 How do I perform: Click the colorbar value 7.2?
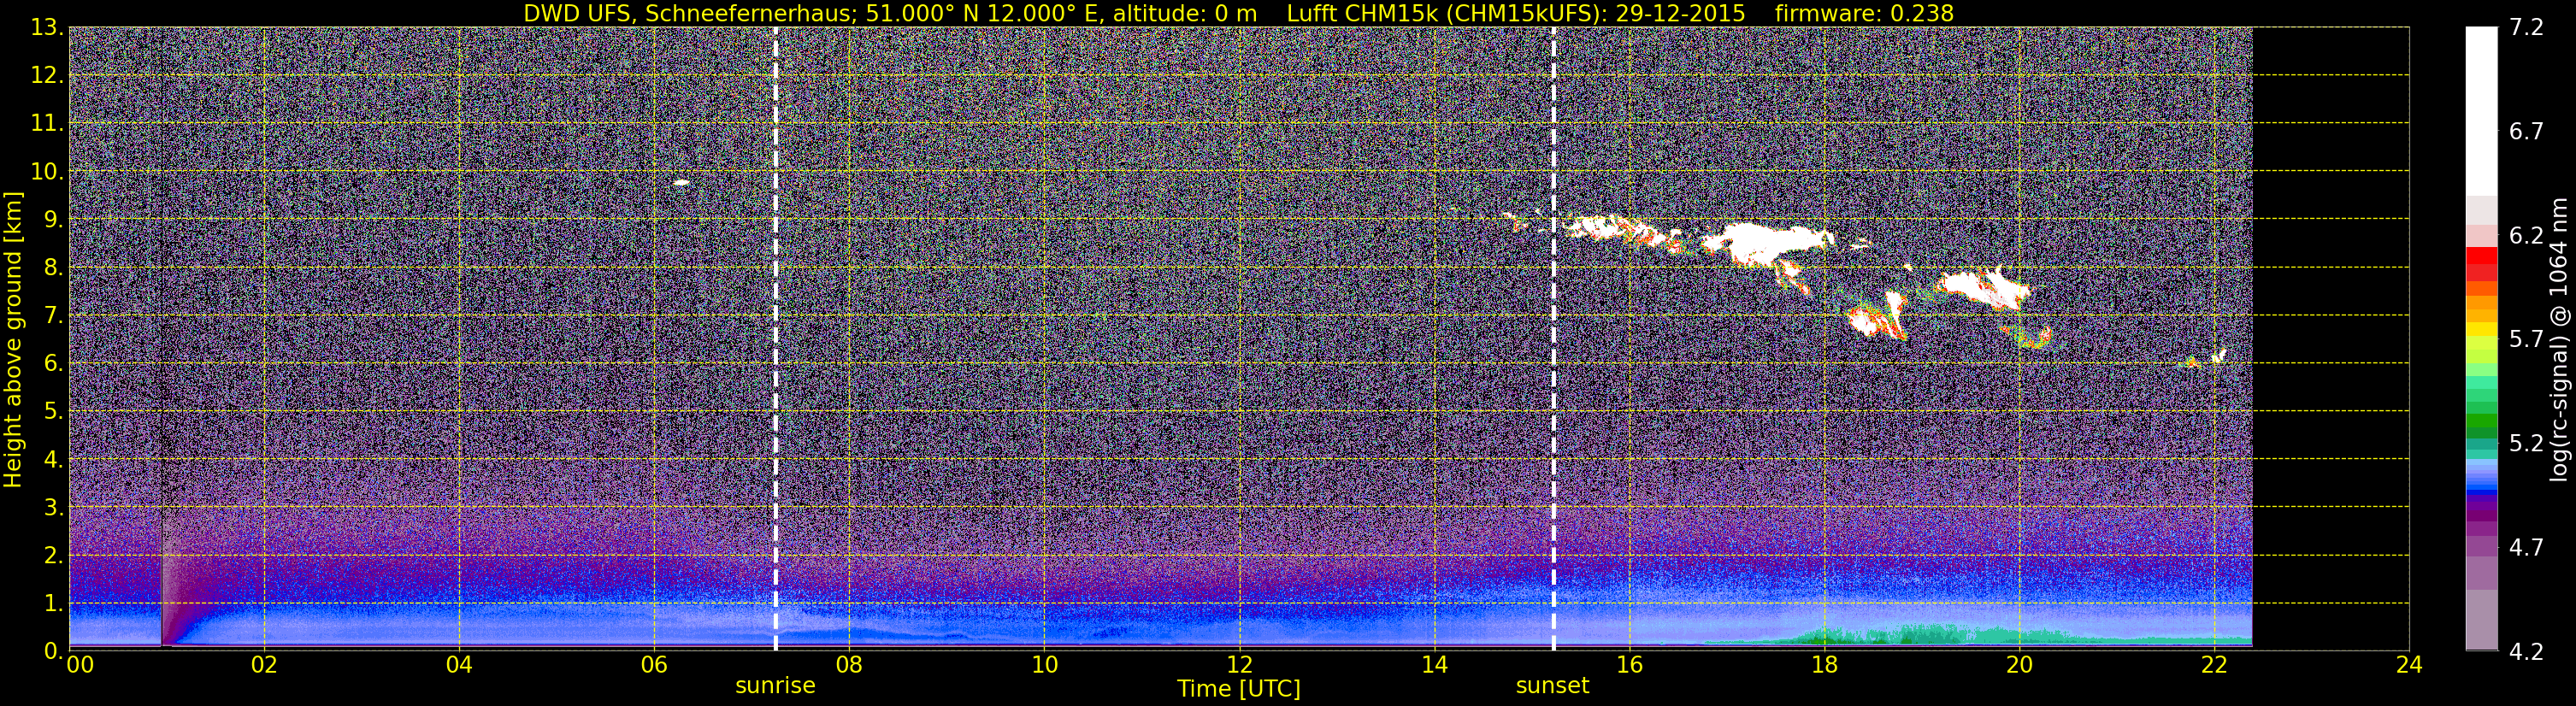click(x=2526, y=28)
